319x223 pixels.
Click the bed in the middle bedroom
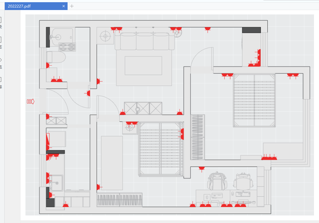pyautogui.click(x=161, y=149)
